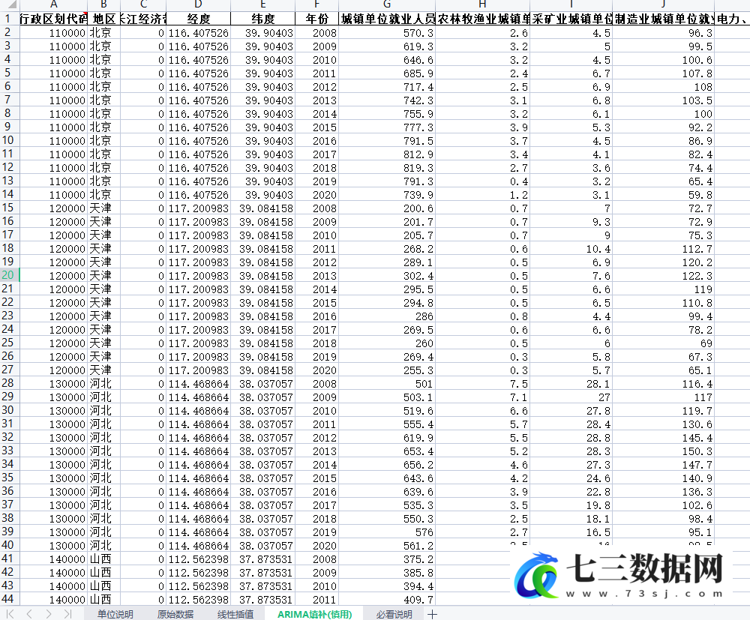
Task: Click cell with value 28.1
Action: pyautogui.click(x=571, y=384)
